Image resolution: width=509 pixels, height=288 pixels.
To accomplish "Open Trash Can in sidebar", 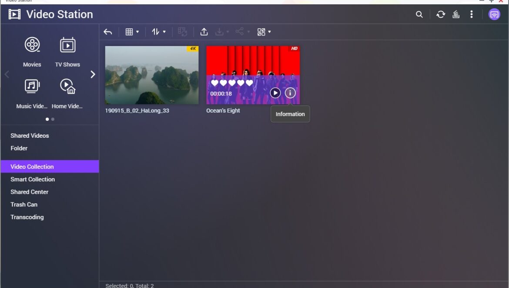I will click(23, 205).
